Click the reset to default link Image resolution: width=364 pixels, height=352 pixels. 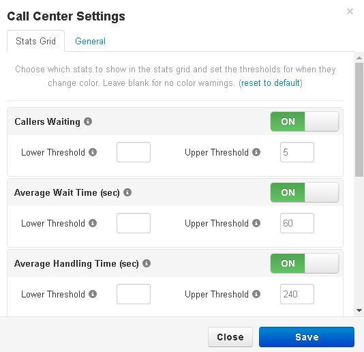(271, 83)
